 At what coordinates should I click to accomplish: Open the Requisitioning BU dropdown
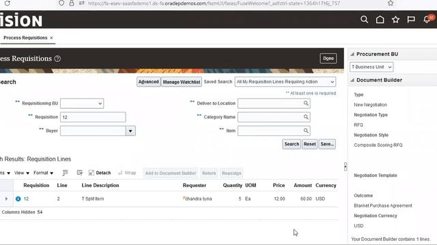[82, 103]
